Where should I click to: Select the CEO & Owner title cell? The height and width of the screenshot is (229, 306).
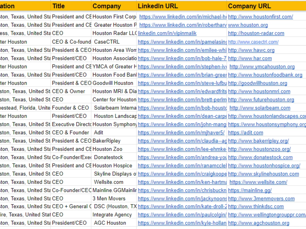point(71,91)
